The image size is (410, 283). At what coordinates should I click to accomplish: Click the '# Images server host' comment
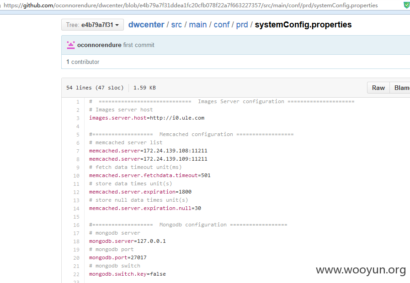point(121,110)
